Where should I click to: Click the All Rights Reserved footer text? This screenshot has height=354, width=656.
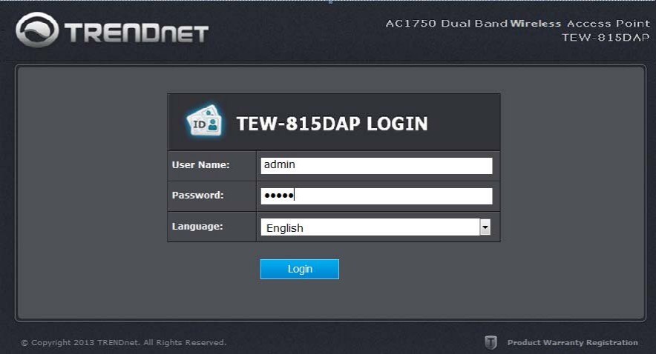click(185, 342)
